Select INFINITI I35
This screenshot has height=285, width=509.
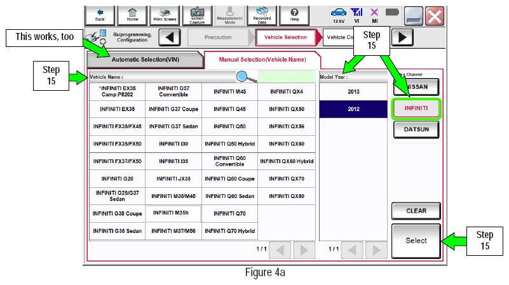coord(173,161)
